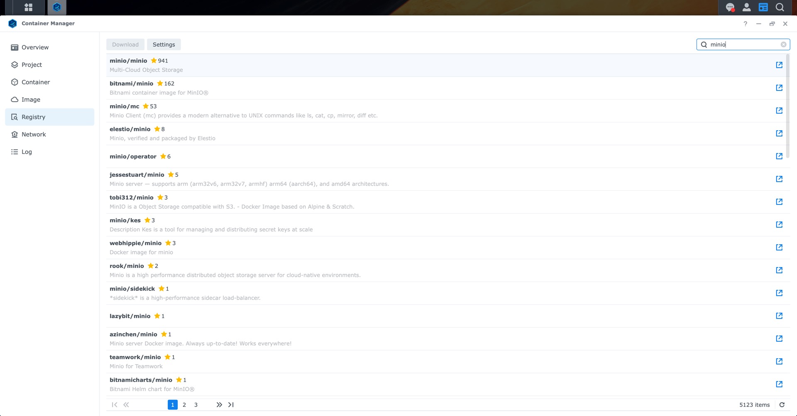Open external link for elestio/minio image

coord(779,134)
